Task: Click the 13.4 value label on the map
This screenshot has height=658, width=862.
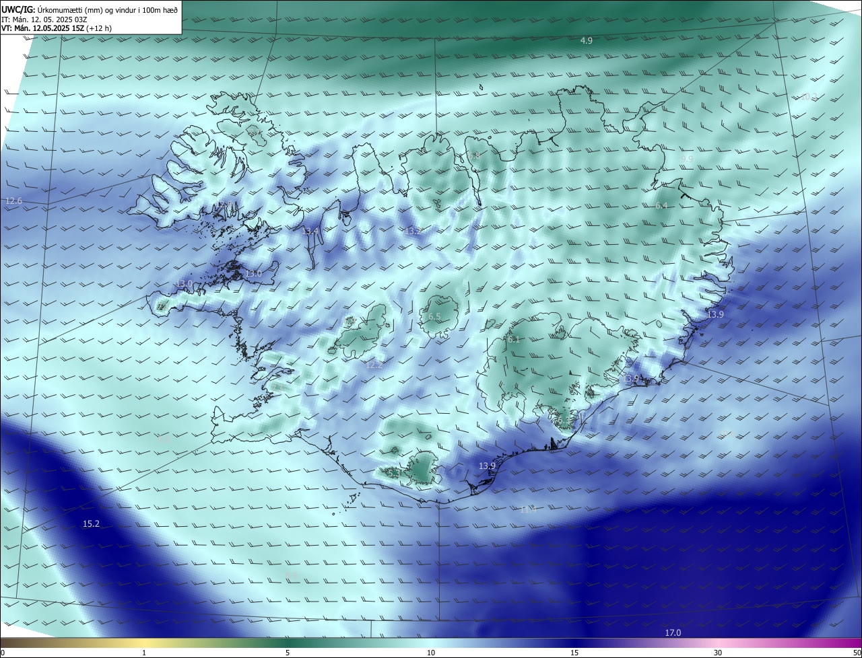Action: [310, 231]
